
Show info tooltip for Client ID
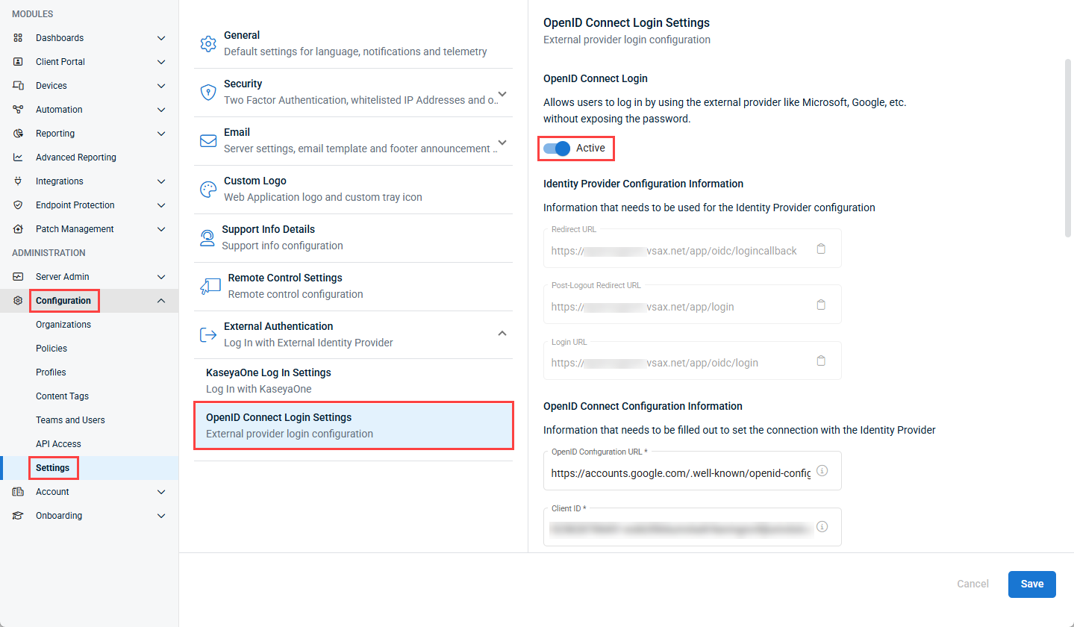pos(822,527)
